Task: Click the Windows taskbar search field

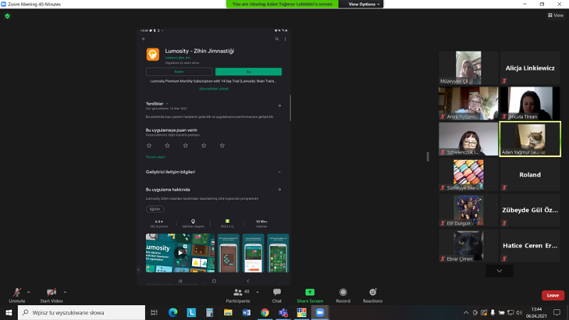Action: [x=81, y=312]
